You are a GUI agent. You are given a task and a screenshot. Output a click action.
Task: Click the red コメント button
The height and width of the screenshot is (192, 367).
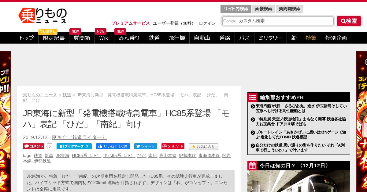coord(34,146)
